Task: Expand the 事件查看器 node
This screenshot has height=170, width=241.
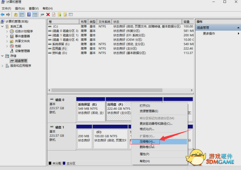Action: 7,36
